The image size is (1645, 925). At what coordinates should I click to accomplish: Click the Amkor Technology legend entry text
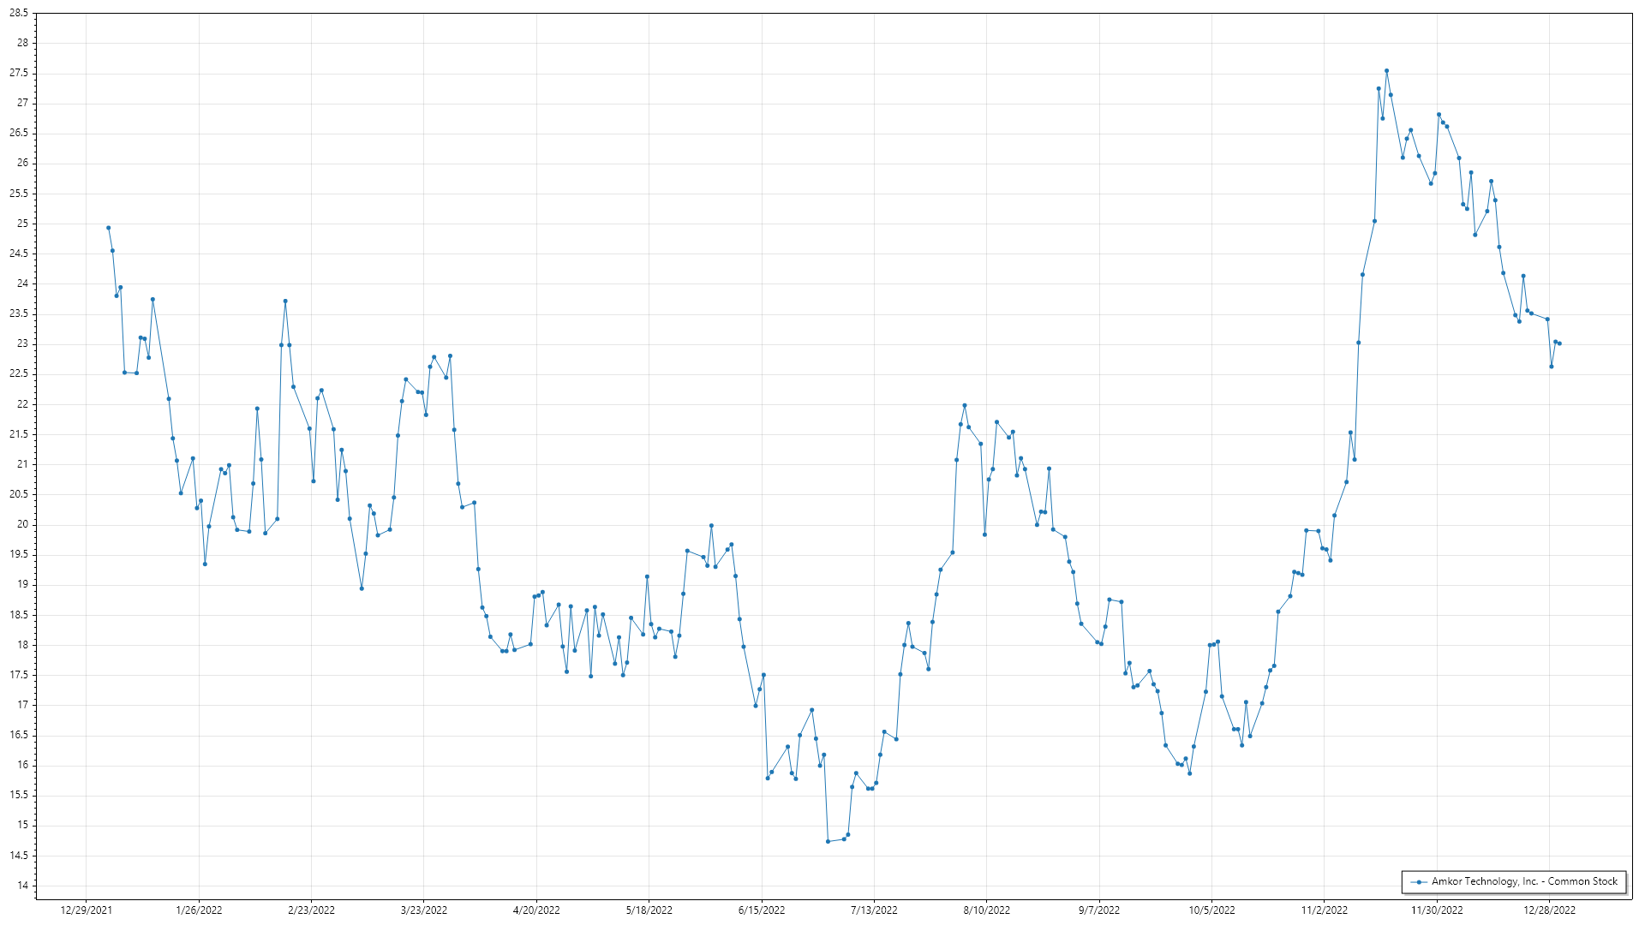tap(1524, 881)
